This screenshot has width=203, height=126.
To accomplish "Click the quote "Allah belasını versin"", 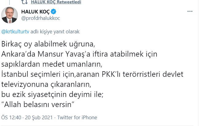I will pos(39,105).
